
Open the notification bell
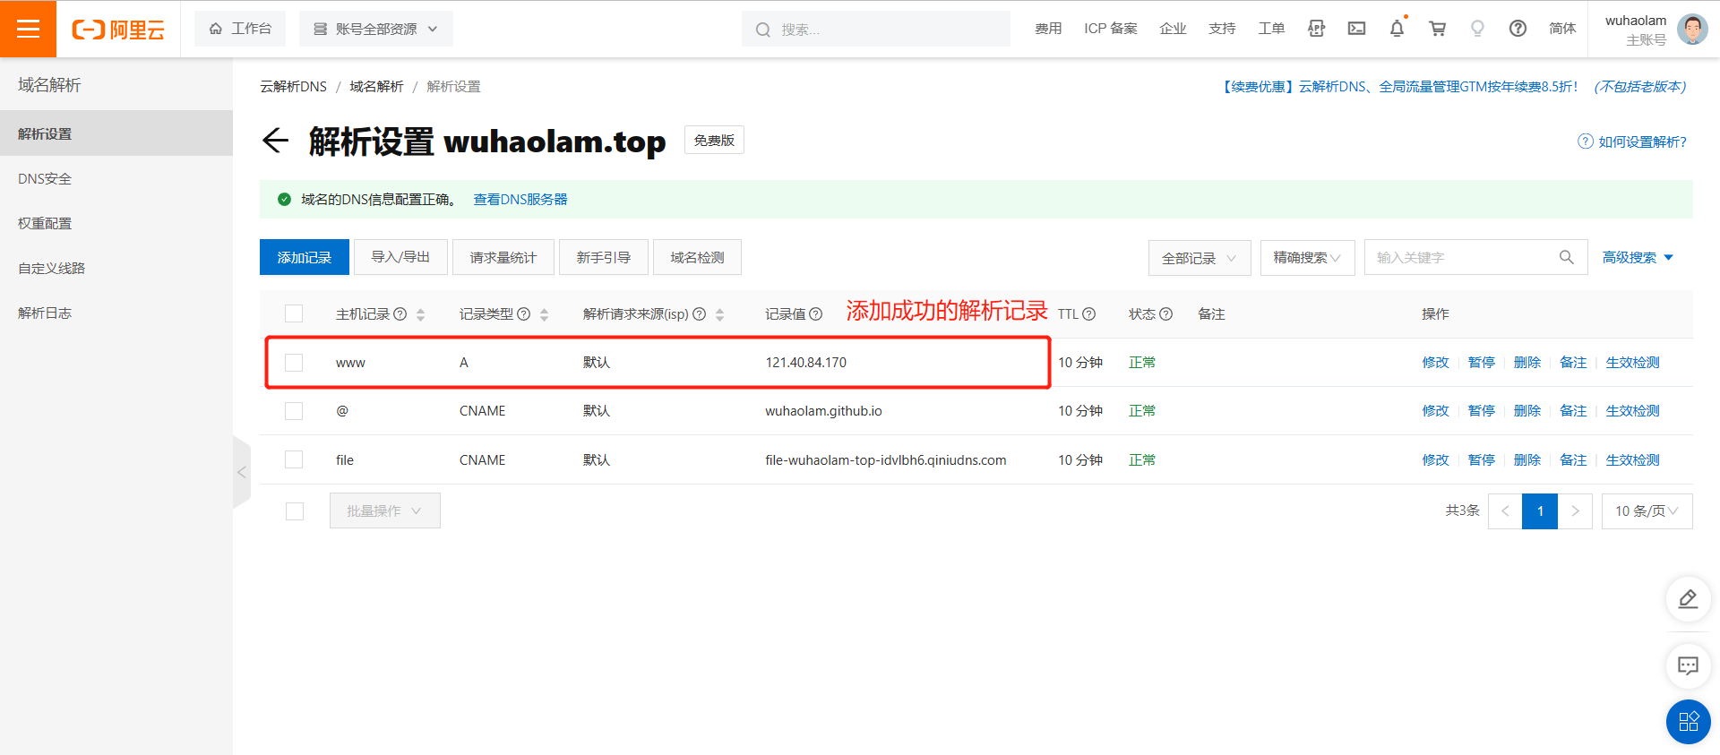1397,29
